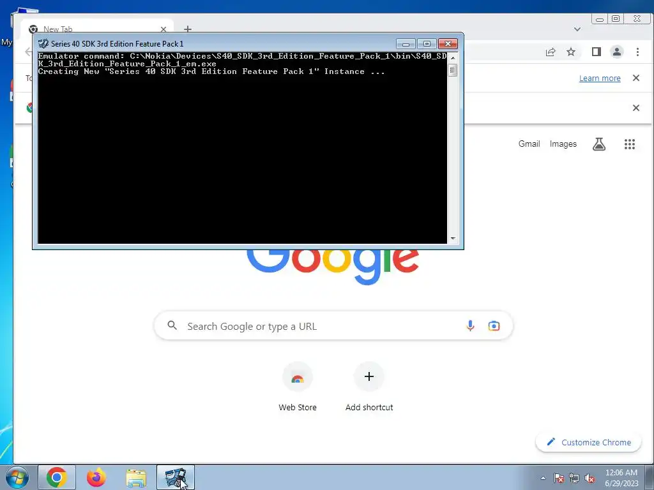
Task: Open the Chrome profile avatar
Action: tap(617, 52)
